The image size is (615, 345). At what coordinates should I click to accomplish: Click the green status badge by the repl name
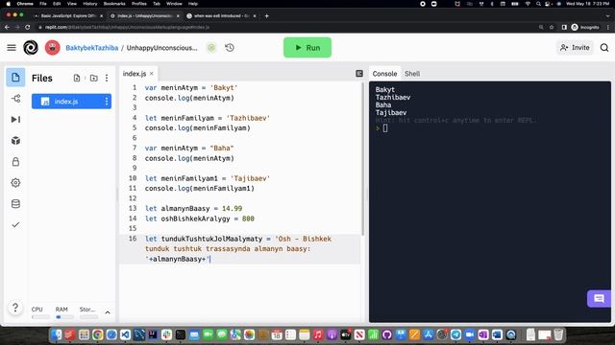coord(211,48)
